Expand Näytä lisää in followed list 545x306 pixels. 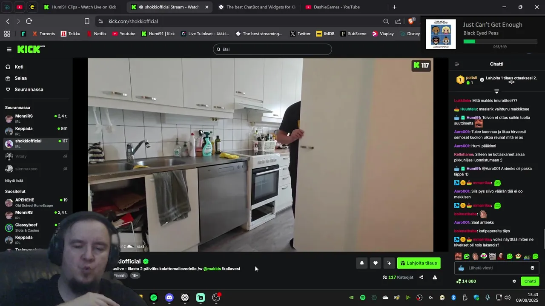14,181
